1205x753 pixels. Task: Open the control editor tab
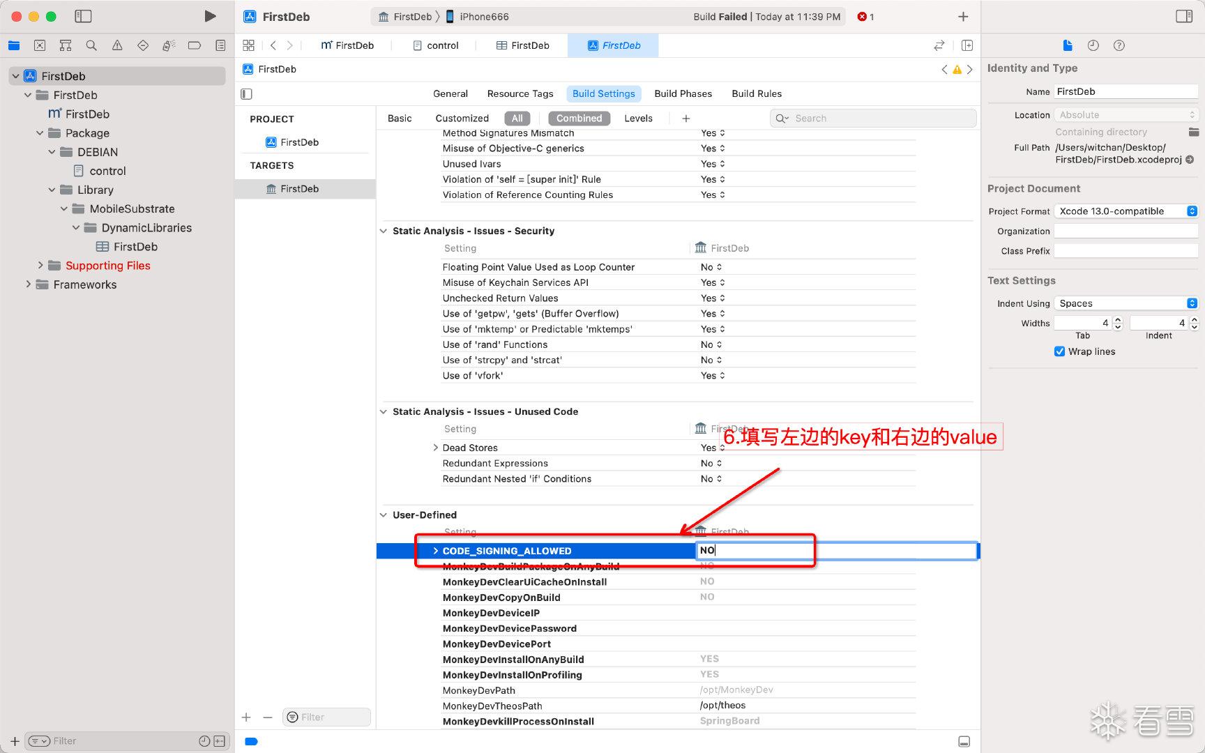tap(436, 45)
